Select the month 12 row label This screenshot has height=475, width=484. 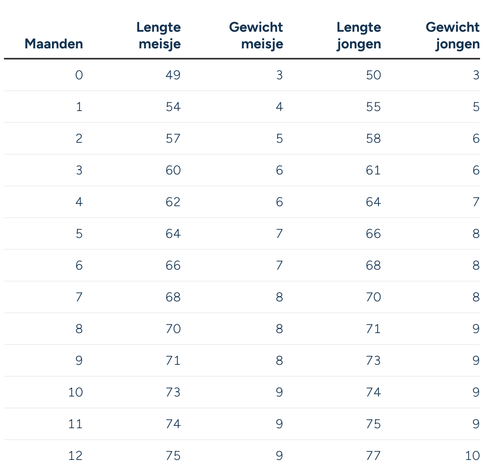click(x=75, y=456)
